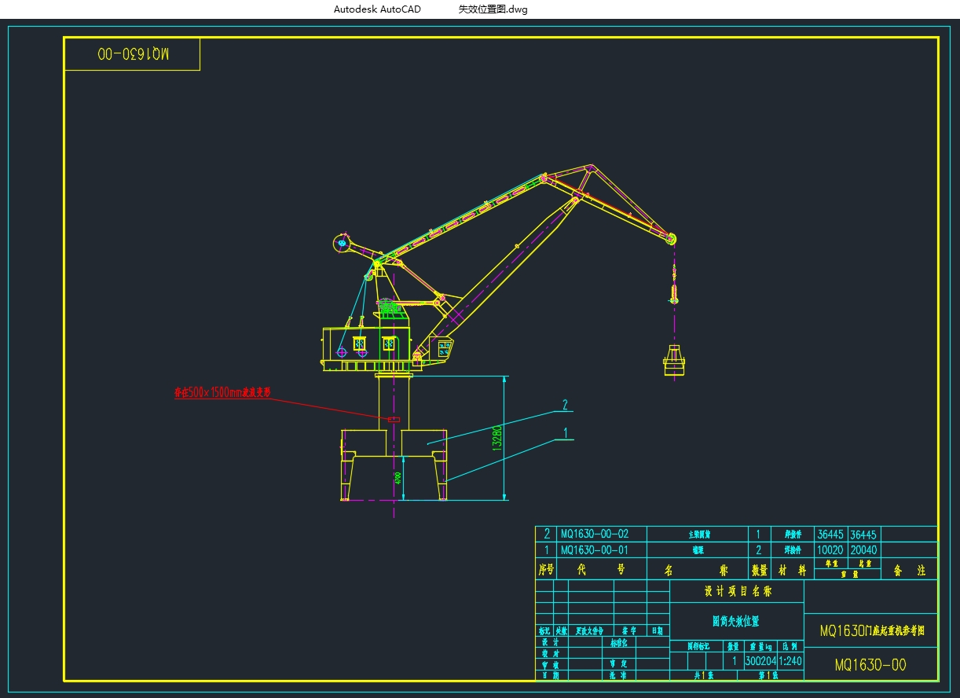Click the jib tip pulley at boom end
This screenshot has height=698, width=960.
coord(671,238)
